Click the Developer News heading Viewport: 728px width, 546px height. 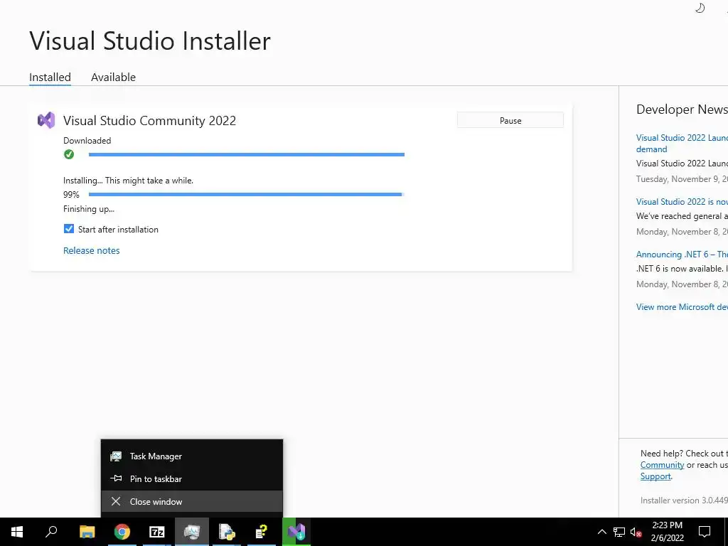click(x=682, y=109)
